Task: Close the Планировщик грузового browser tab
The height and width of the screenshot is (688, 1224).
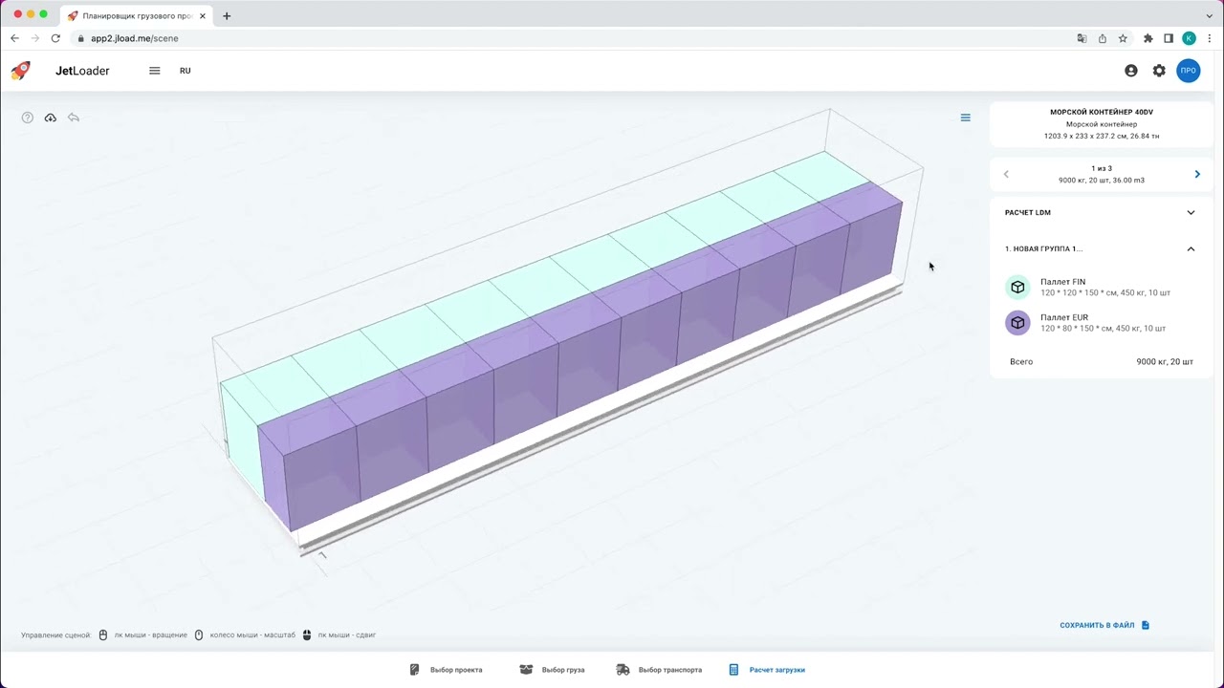Action: point(203,15)
